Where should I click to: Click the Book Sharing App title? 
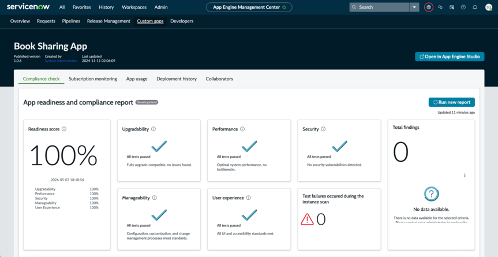click(51, 46)
